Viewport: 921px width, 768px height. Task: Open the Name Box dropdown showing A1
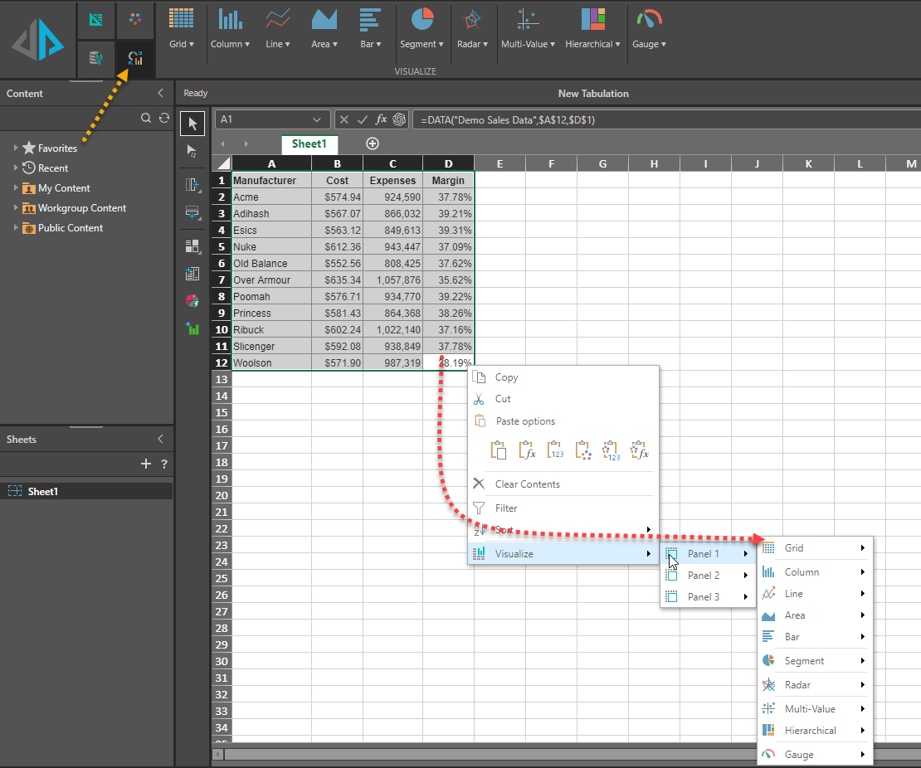pyautogui.click(x=318, y=119)
